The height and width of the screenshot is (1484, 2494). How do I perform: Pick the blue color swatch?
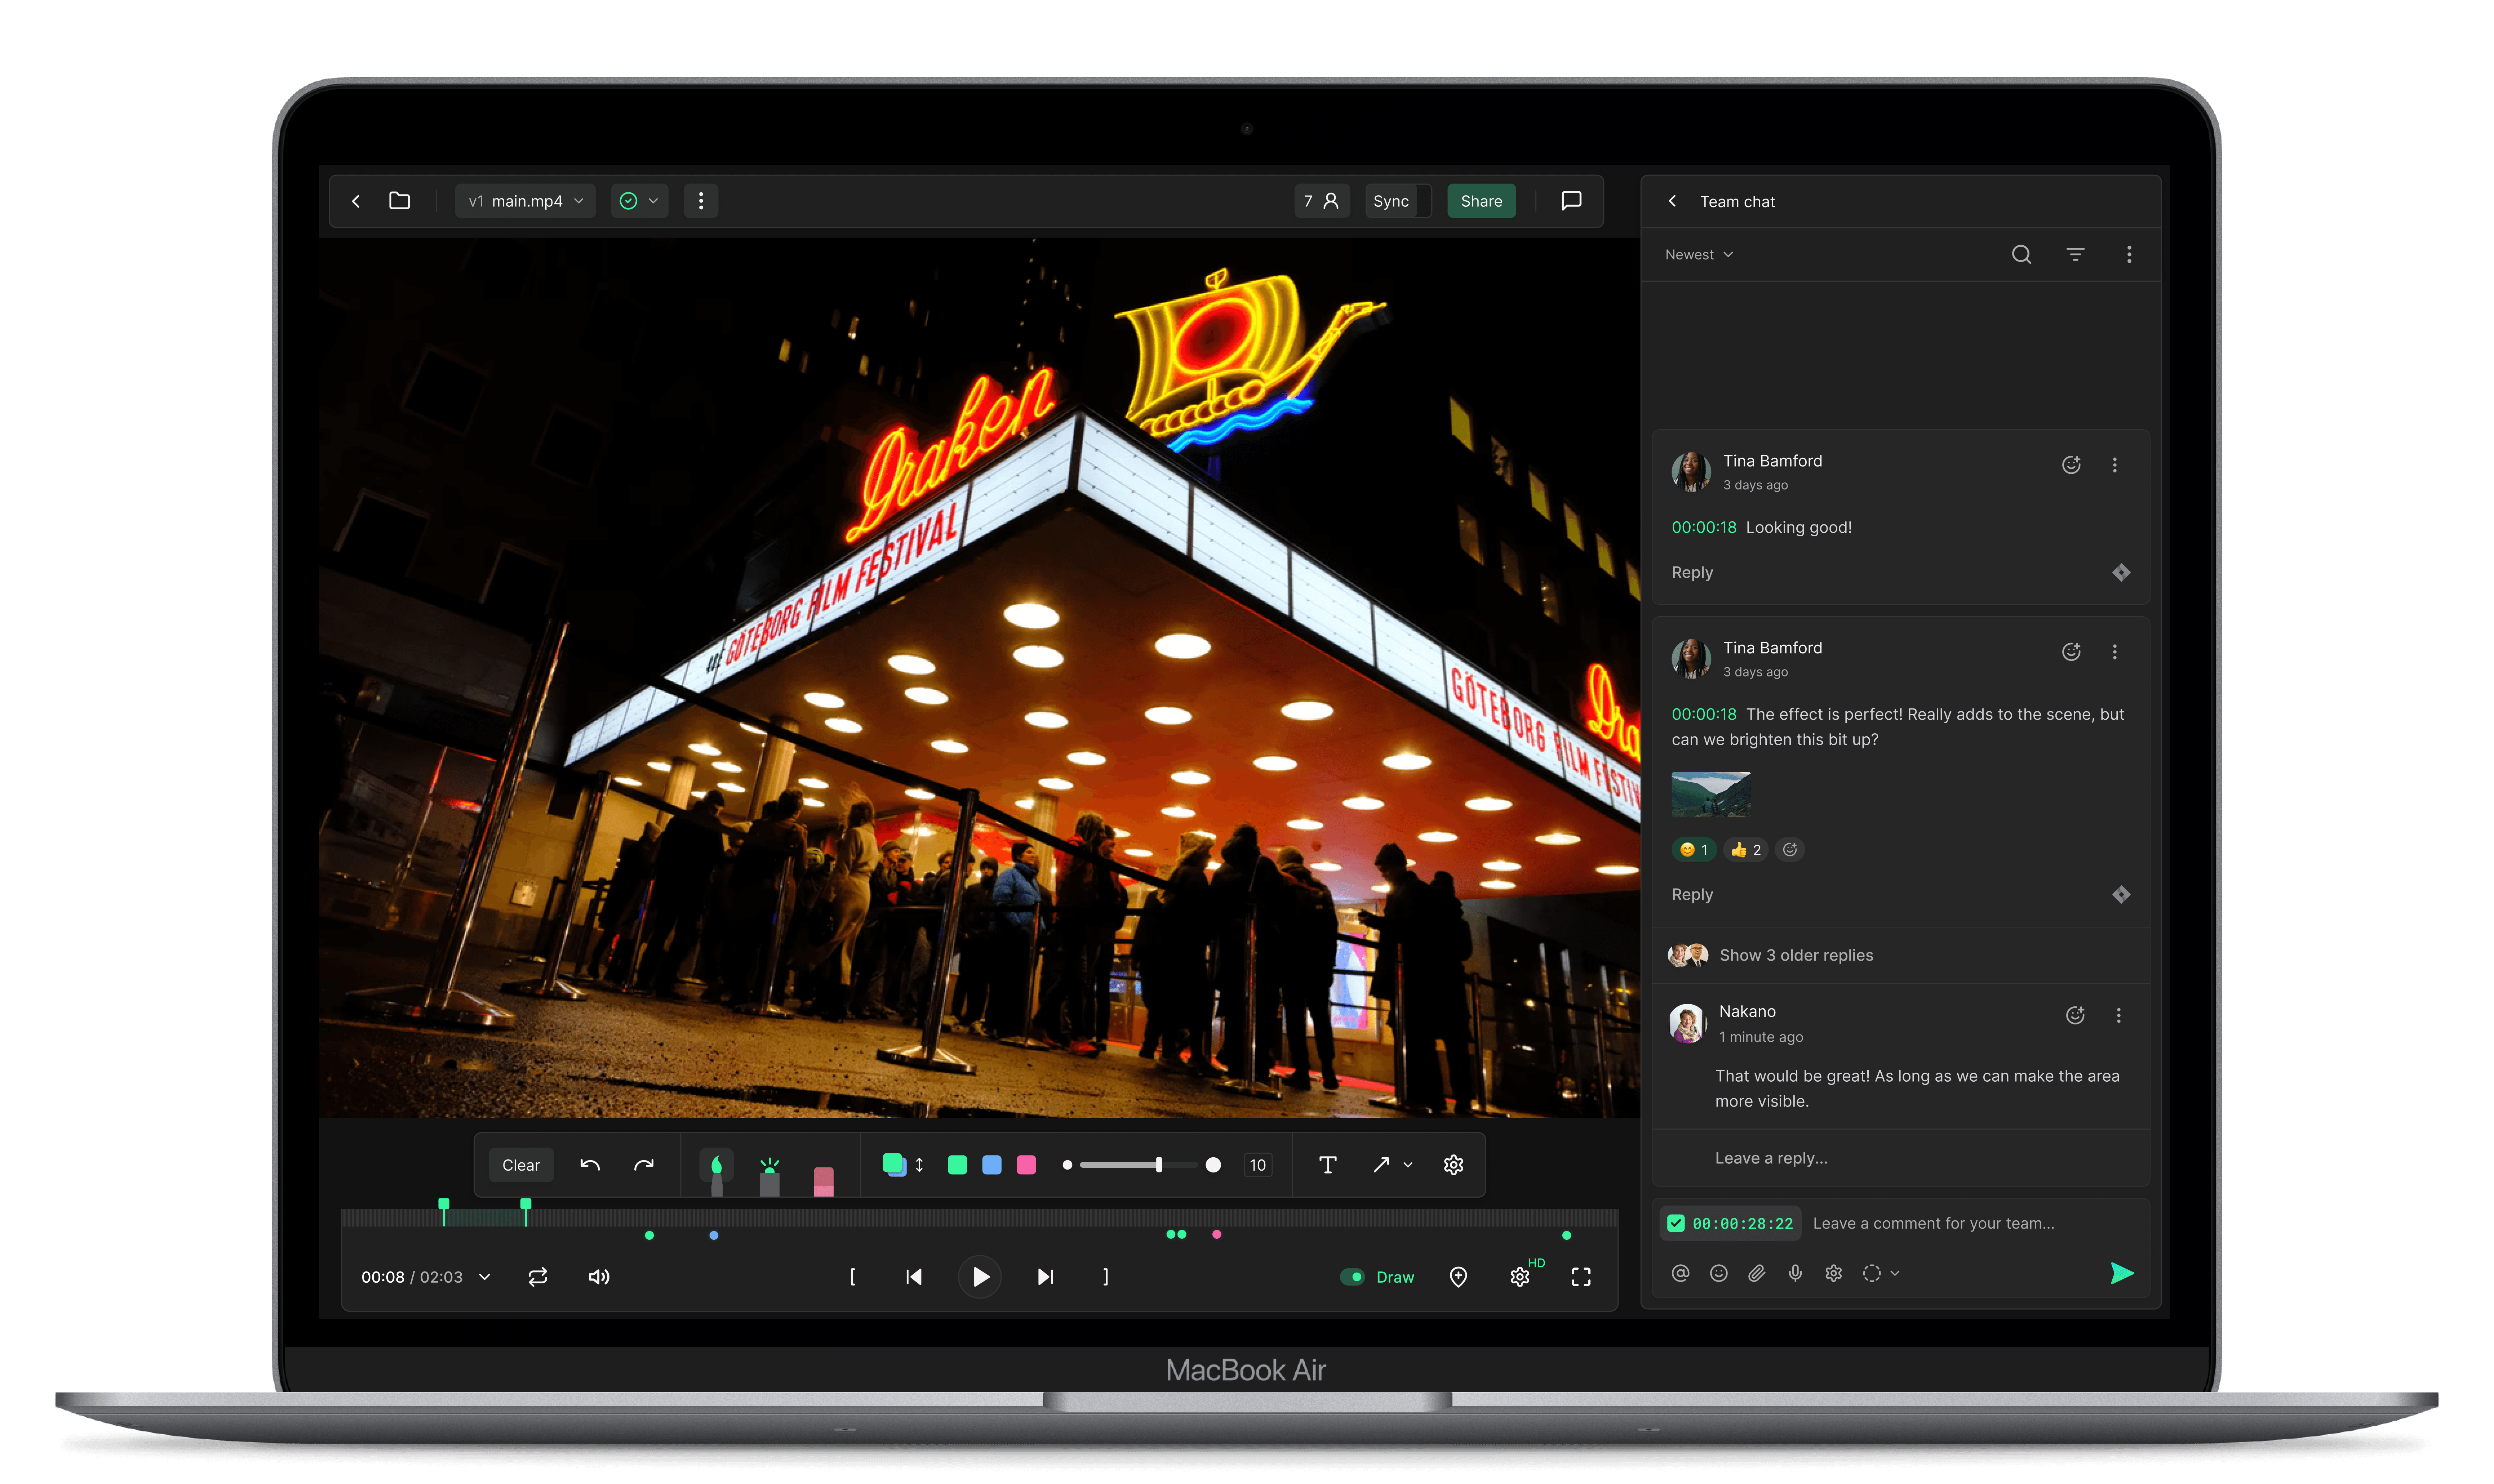pos(991,1165)
